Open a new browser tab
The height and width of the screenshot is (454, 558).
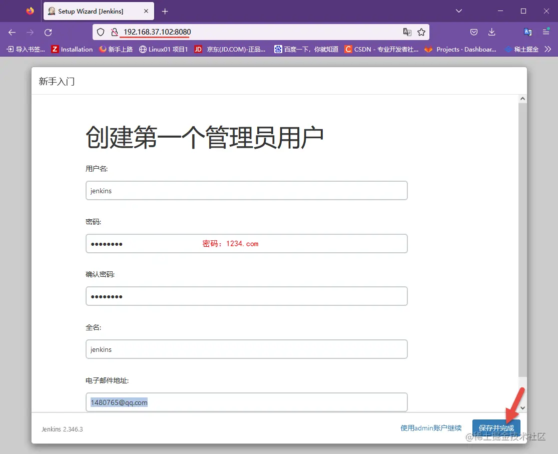[x=165, y=12]
